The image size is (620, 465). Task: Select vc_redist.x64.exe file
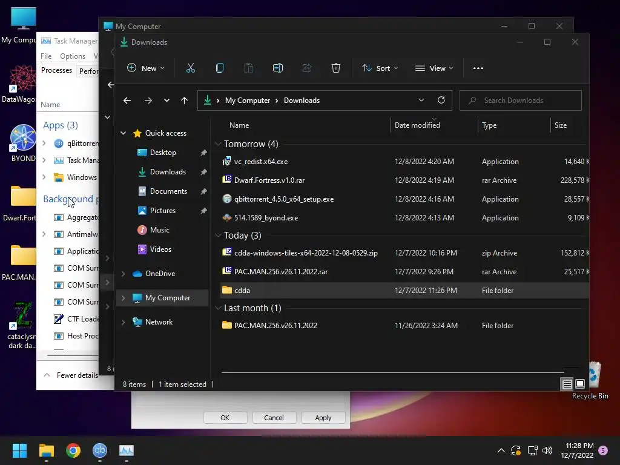[x=403, y=161]
